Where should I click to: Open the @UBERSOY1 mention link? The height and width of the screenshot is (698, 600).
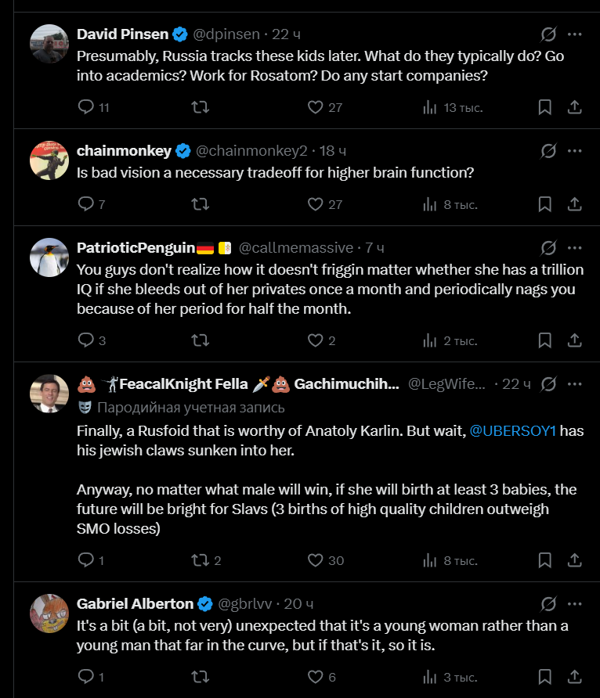click(x=513, y=431)
